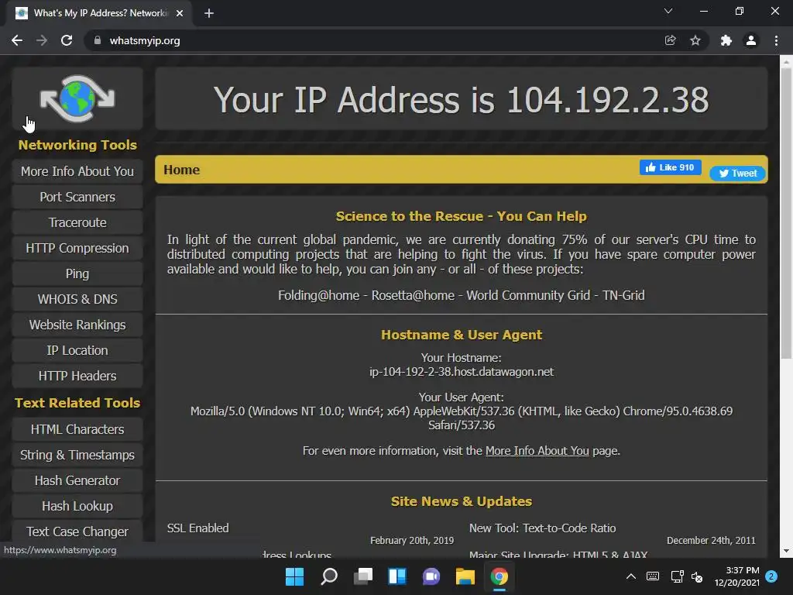Click the scrollbar up arrow
Viewport: 793px width, 595px height.
click(786, 62)
